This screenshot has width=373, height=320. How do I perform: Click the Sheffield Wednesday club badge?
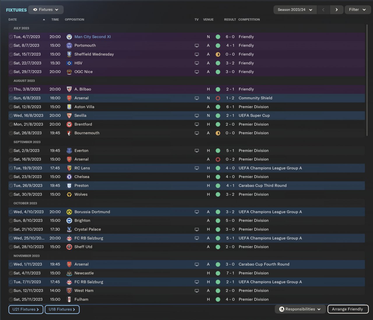point(69,54)
